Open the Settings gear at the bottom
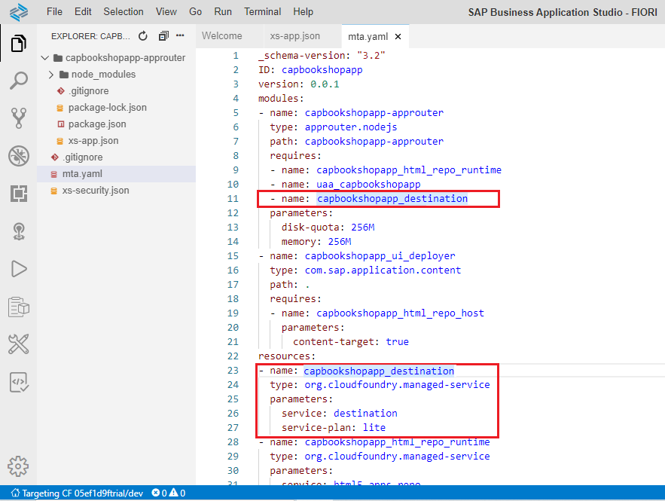Image resolution: width=665 pixels, height=501 pixels. tap(18, 466)
